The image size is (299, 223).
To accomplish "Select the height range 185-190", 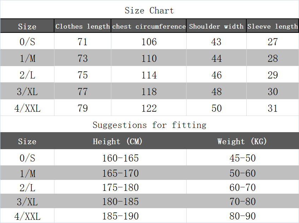I will [120, 216].
